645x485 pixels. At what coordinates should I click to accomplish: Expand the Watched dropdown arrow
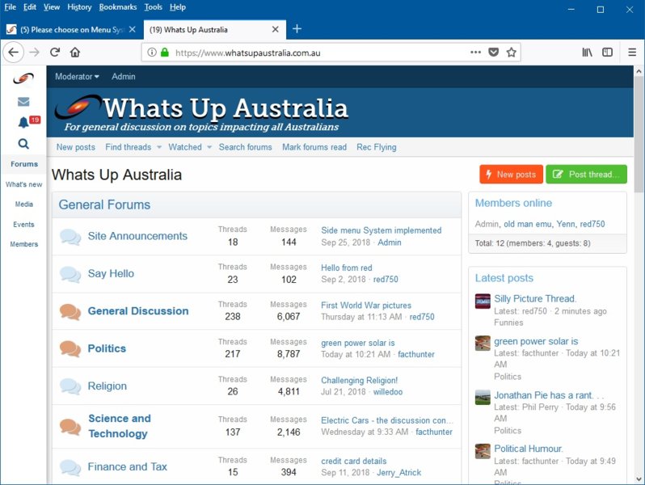(209, 147)
